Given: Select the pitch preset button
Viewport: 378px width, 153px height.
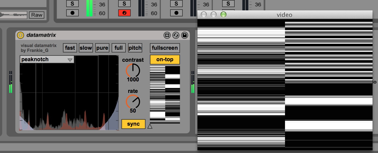Looking at the screenshot, I should tap(135, 48).
